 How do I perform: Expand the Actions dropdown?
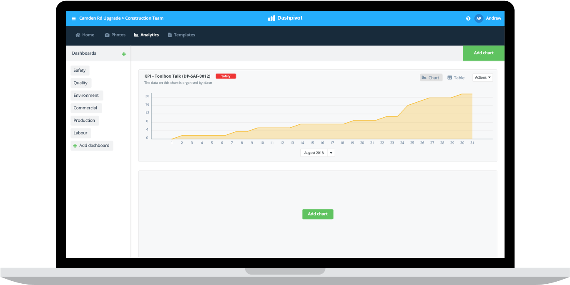[482, 78]
